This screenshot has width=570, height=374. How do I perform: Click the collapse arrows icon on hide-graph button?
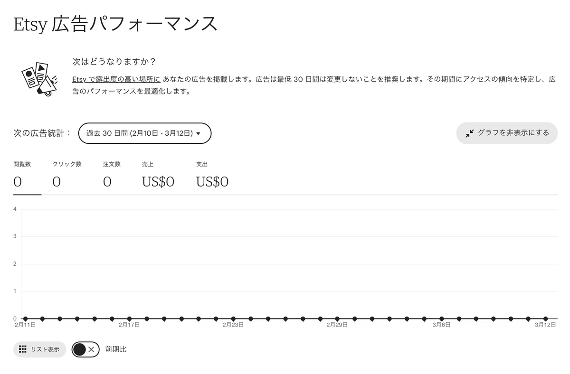pyautogui.click(x=469, y=133)
